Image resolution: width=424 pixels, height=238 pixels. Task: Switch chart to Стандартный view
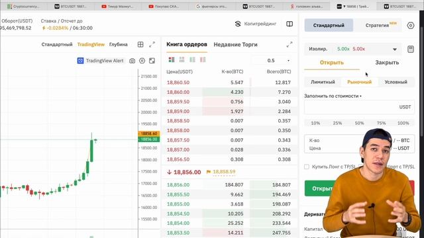[x=57, y=44]
